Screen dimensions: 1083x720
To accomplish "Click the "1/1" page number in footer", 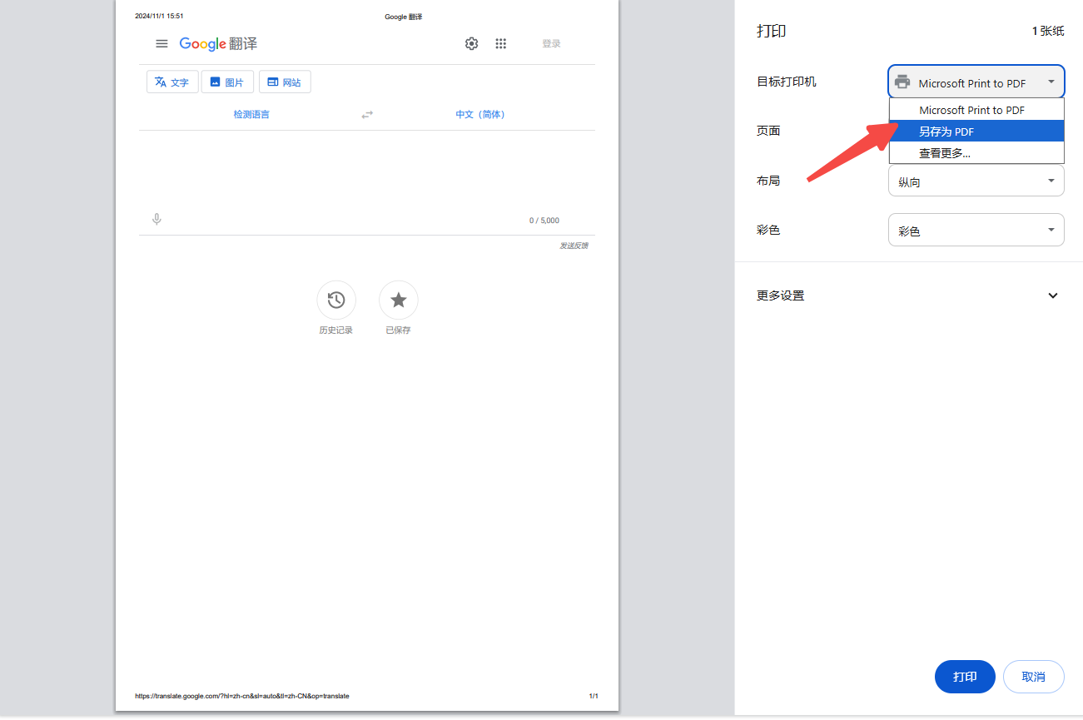I will [594, 696].
